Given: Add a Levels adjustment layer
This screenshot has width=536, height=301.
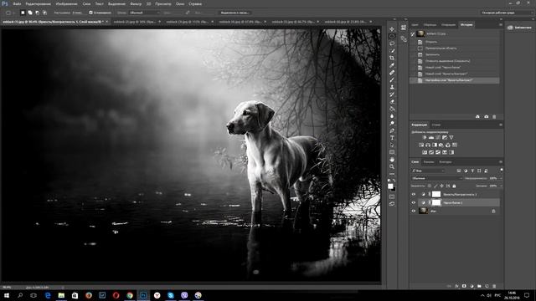Looking at the screenshot, I should point(431,137).
